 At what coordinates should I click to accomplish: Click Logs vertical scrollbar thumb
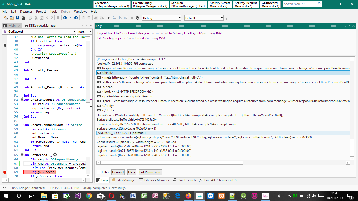(x=352, y=147)
